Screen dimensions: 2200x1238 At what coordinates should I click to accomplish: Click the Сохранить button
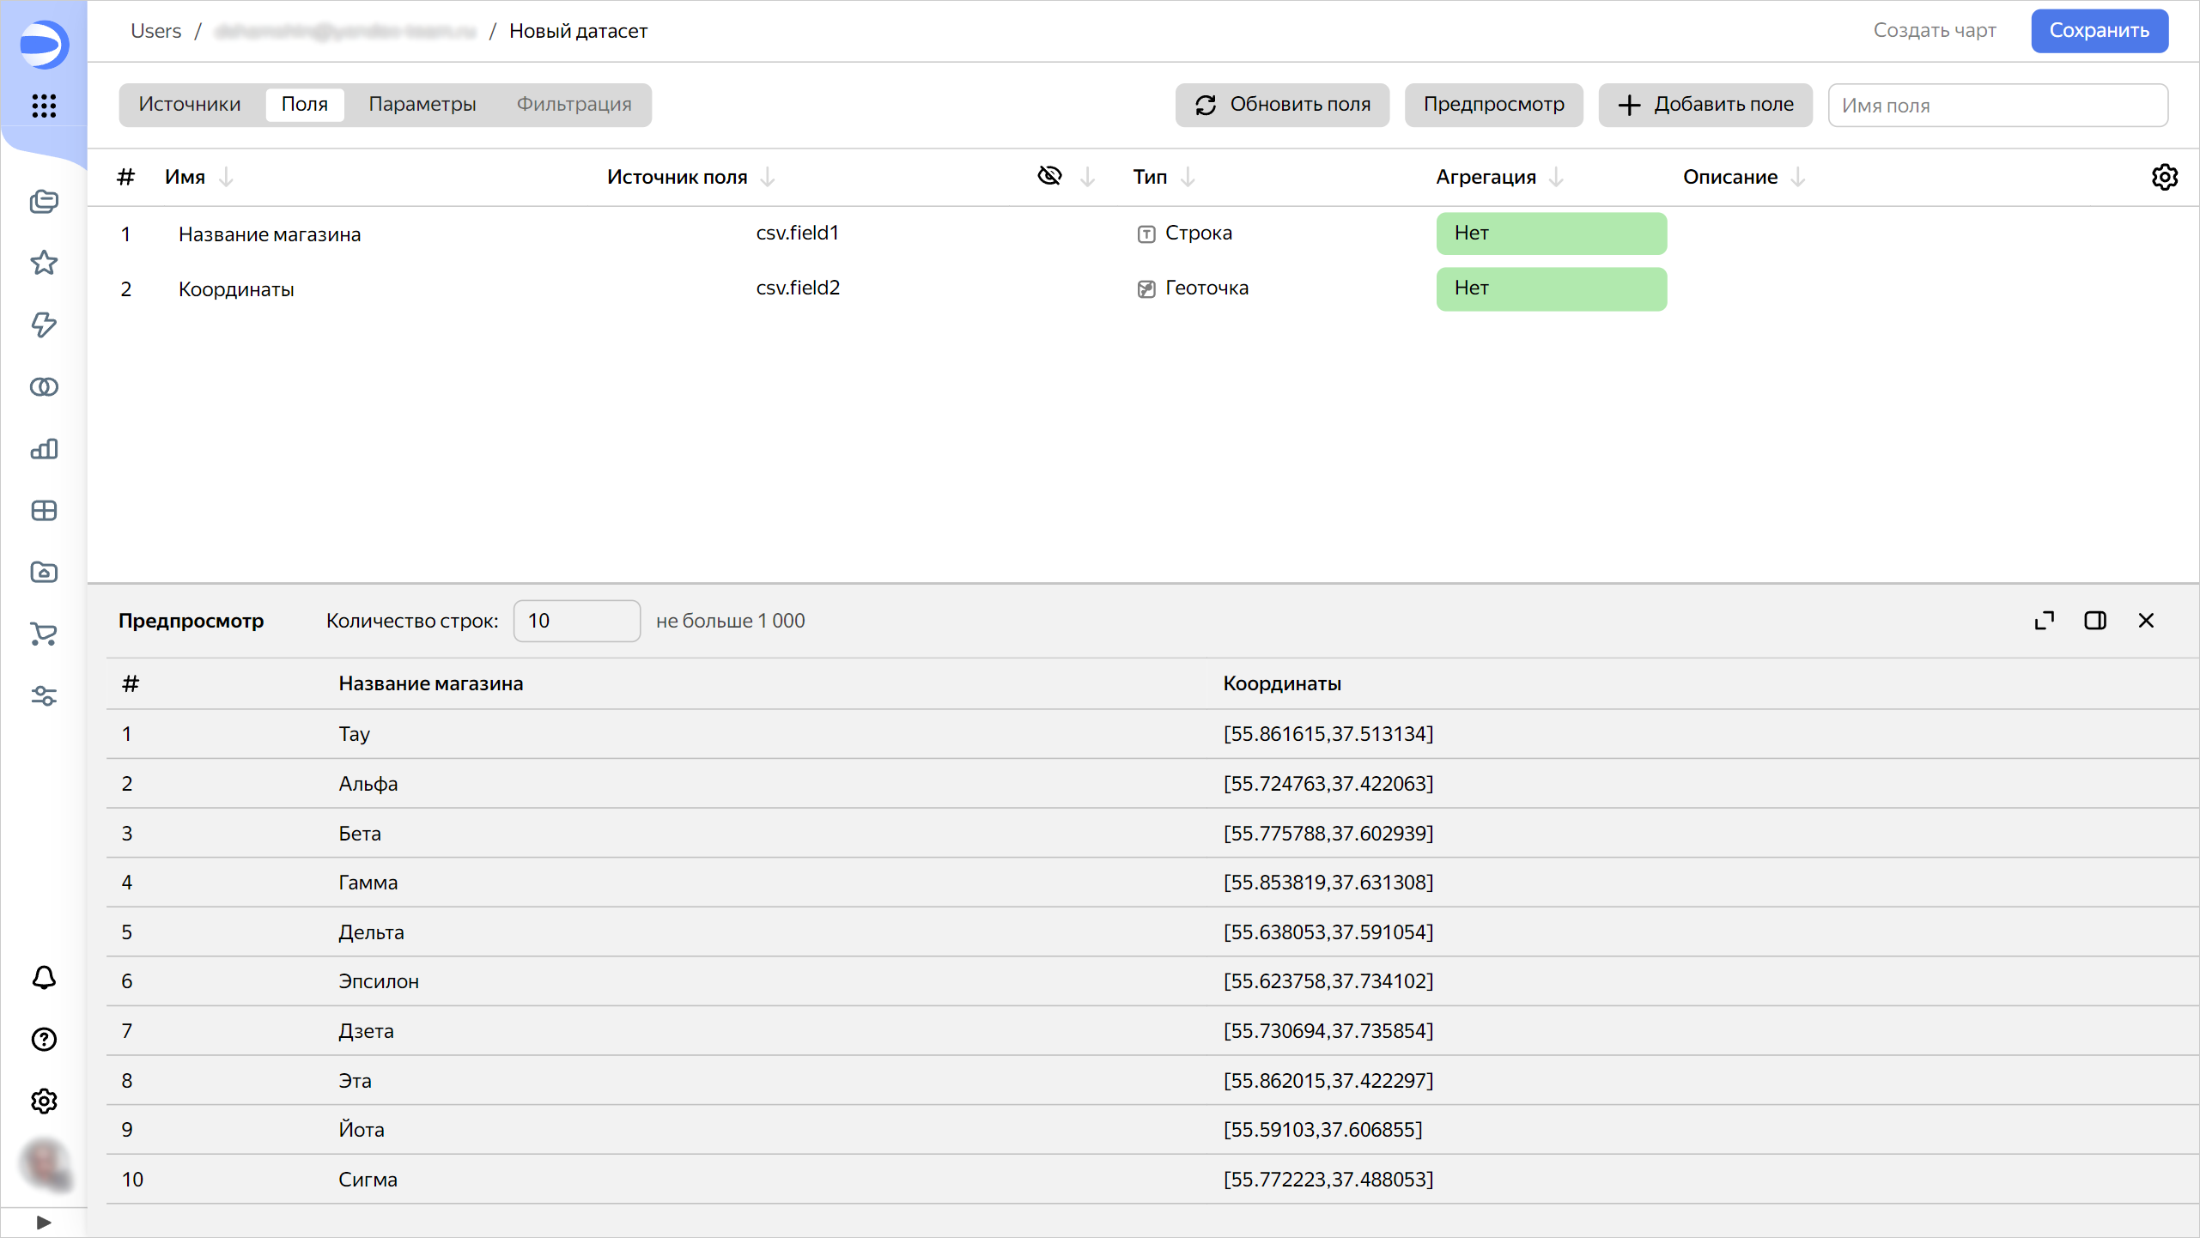coord(2099,31)
